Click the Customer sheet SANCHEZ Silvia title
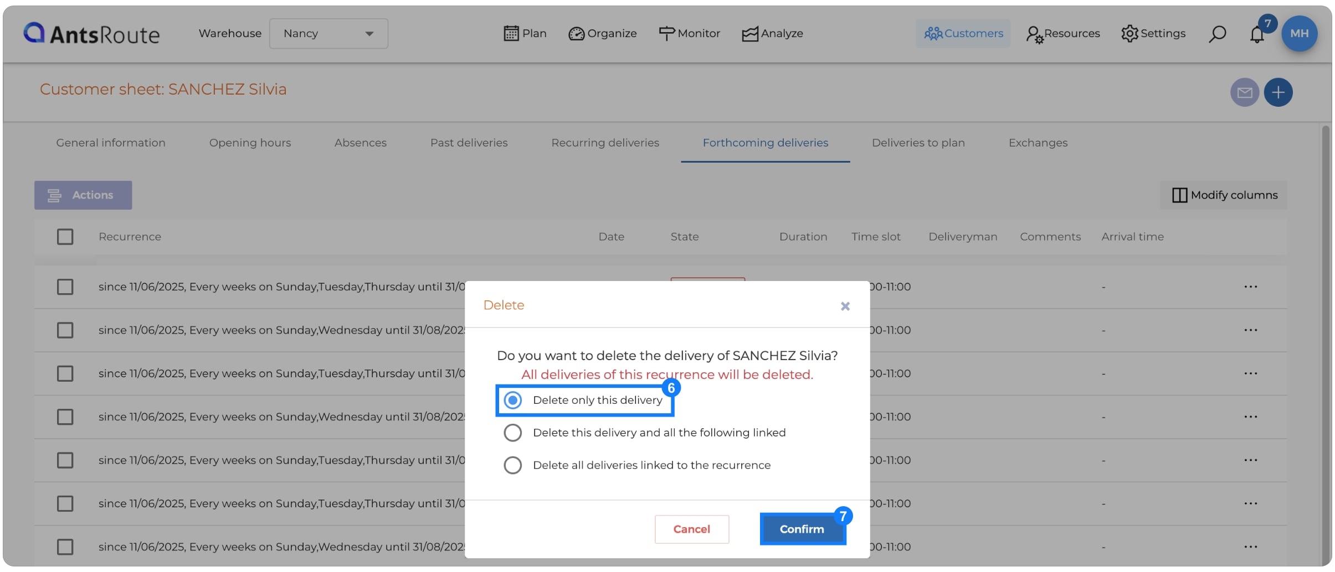The width and height of the screenshot is (1335, 572). 163,89
